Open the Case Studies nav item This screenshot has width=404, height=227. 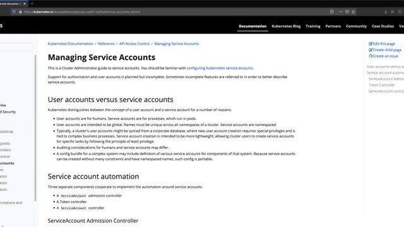coord(383,26)
